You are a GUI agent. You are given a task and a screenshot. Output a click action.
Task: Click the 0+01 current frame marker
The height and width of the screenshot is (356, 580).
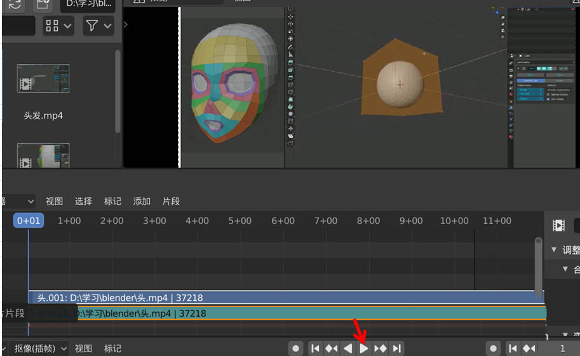click(29, 221)
